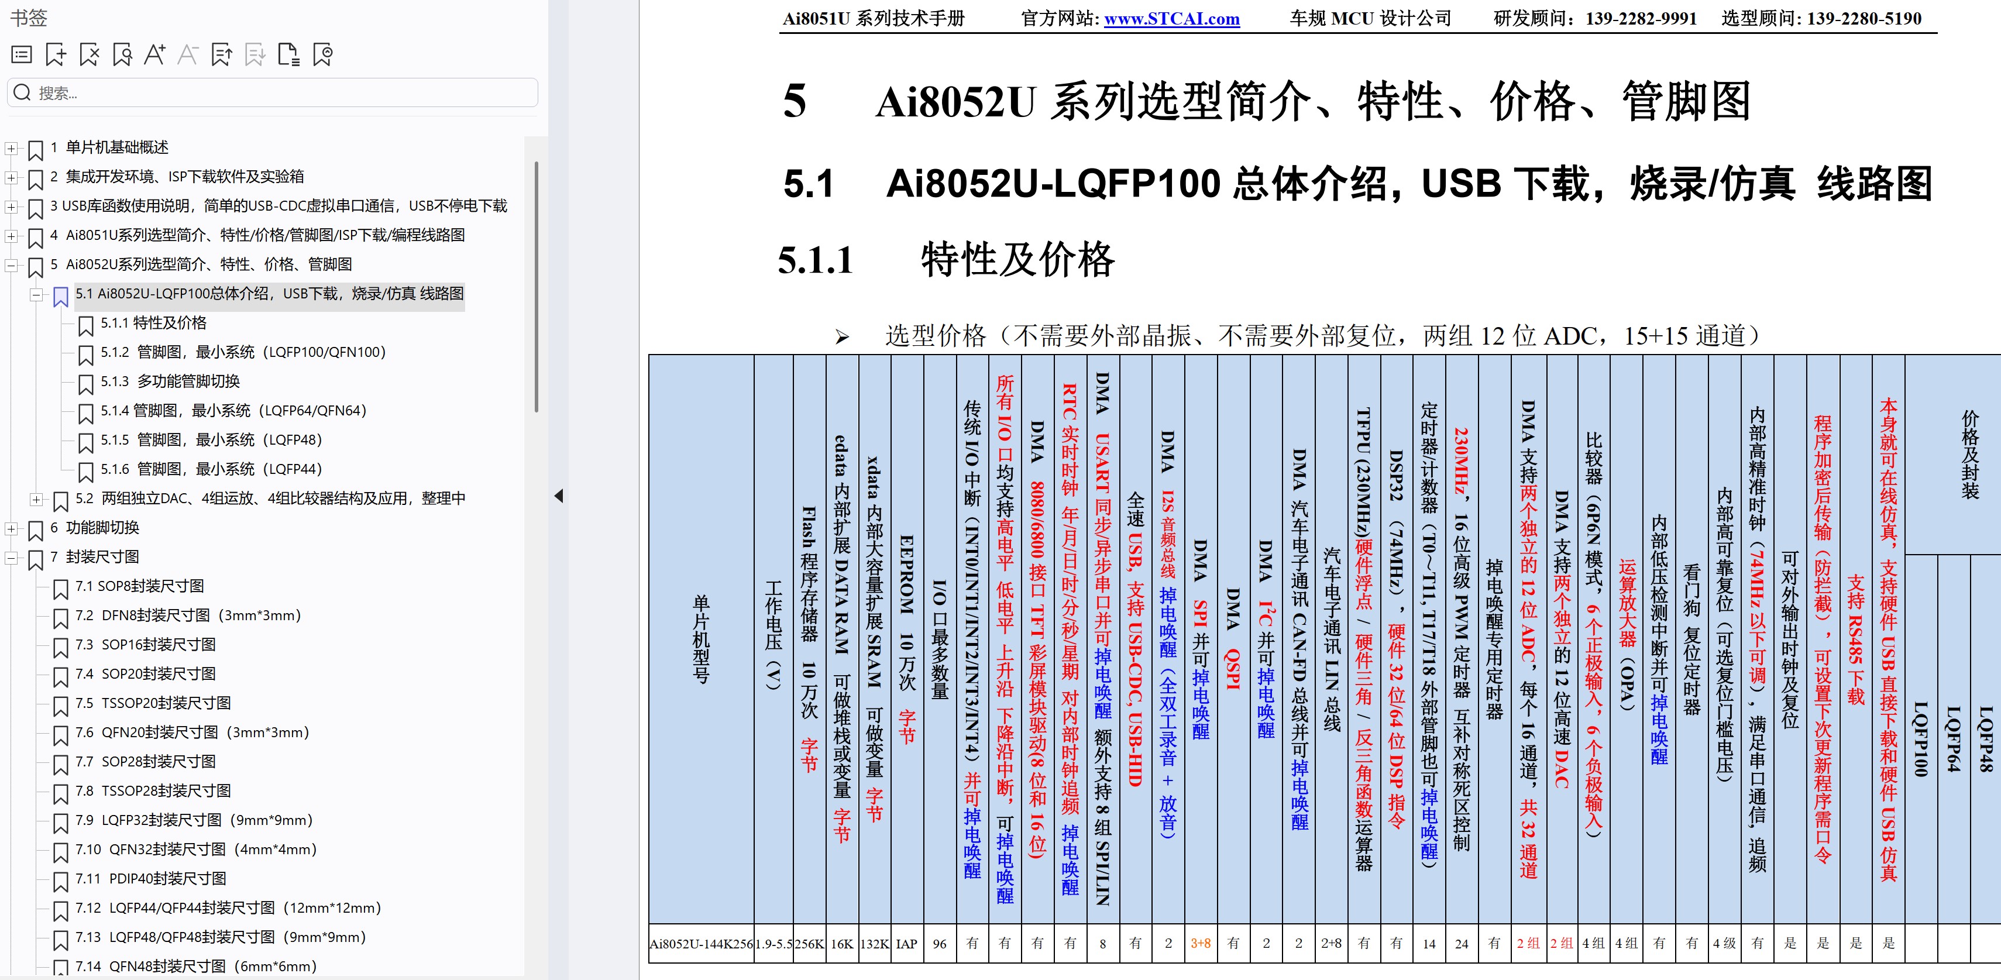Viewport: 2001px width, 980px height.
Task: Expand bookmark 4 Ai8051U系列选型简介
Action: click(11, 235)
